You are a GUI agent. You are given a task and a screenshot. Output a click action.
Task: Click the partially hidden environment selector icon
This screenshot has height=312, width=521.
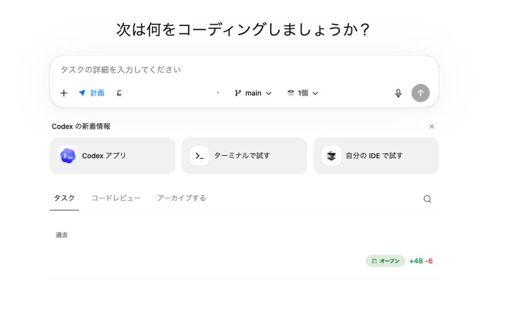119,93
